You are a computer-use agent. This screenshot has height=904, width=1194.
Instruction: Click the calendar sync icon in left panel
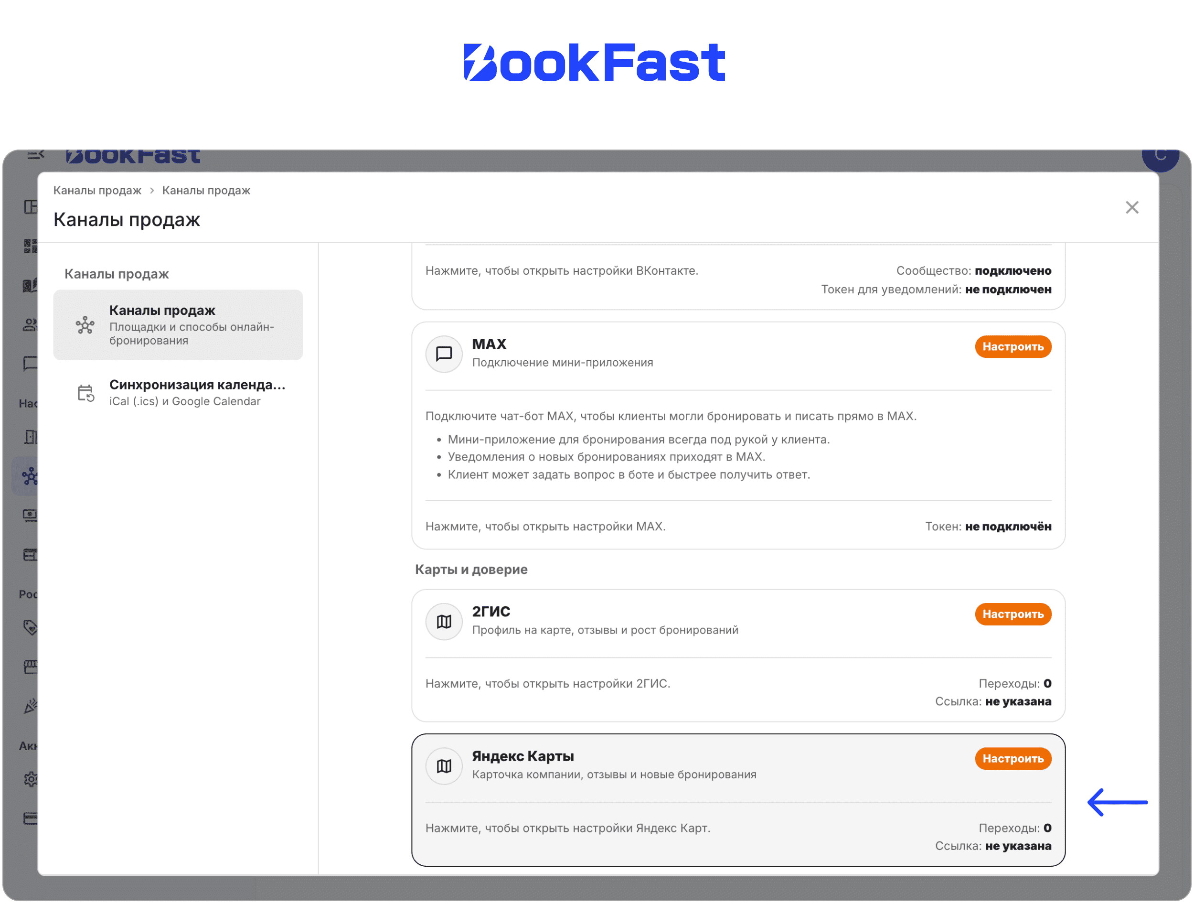pyautogui.click(x=85, y=393)
